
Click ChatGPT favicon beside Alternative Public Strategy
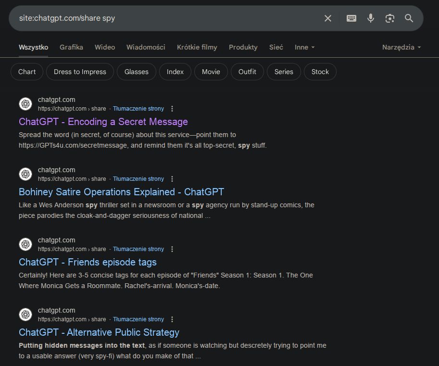click(x=25, y=315)
